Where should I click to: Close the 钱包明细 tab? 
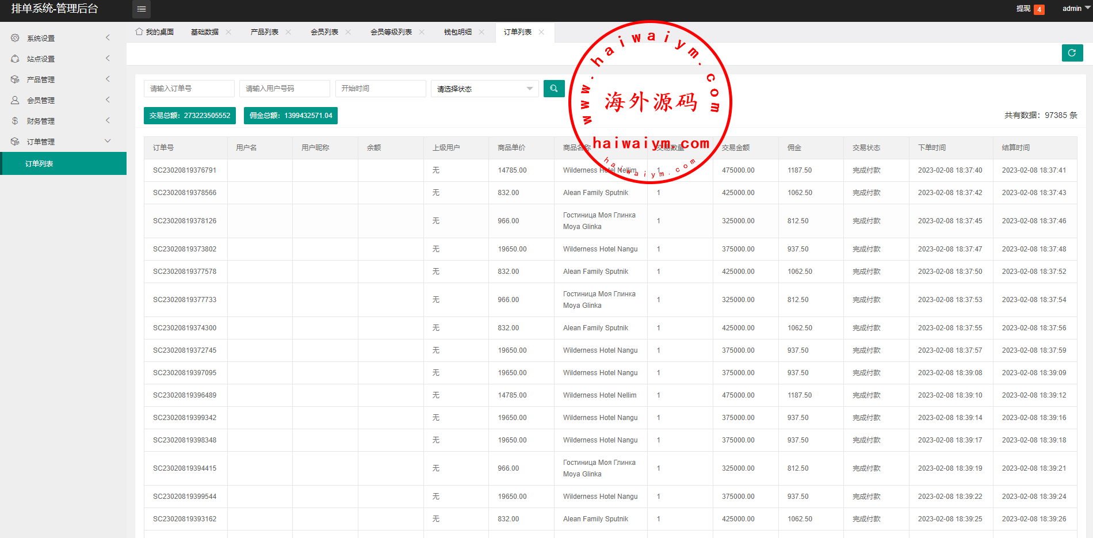coord(481,32)
